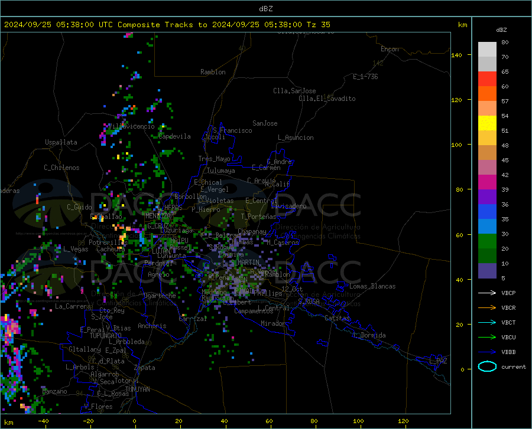Click the TUPUNGATO map label
Viewport: 532px width, 429px height.
106,336
